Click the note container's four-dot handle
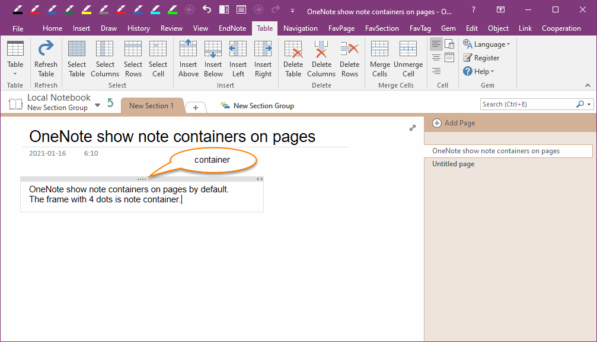The height and width of the screenshot is (342, 597). click(142, 179)
